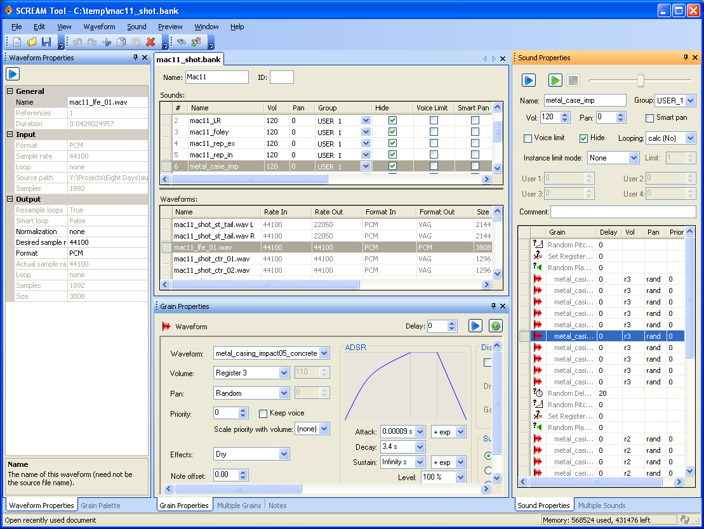
Task: Open the Pan Random dropdown
Action: (284, 393)
